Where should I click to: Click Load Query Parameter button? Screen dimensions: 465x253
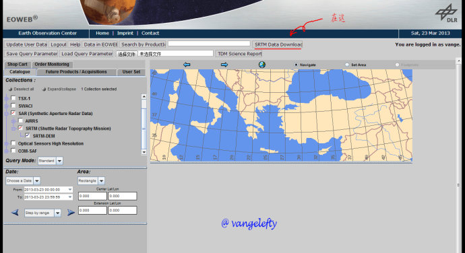pos(87,54)
